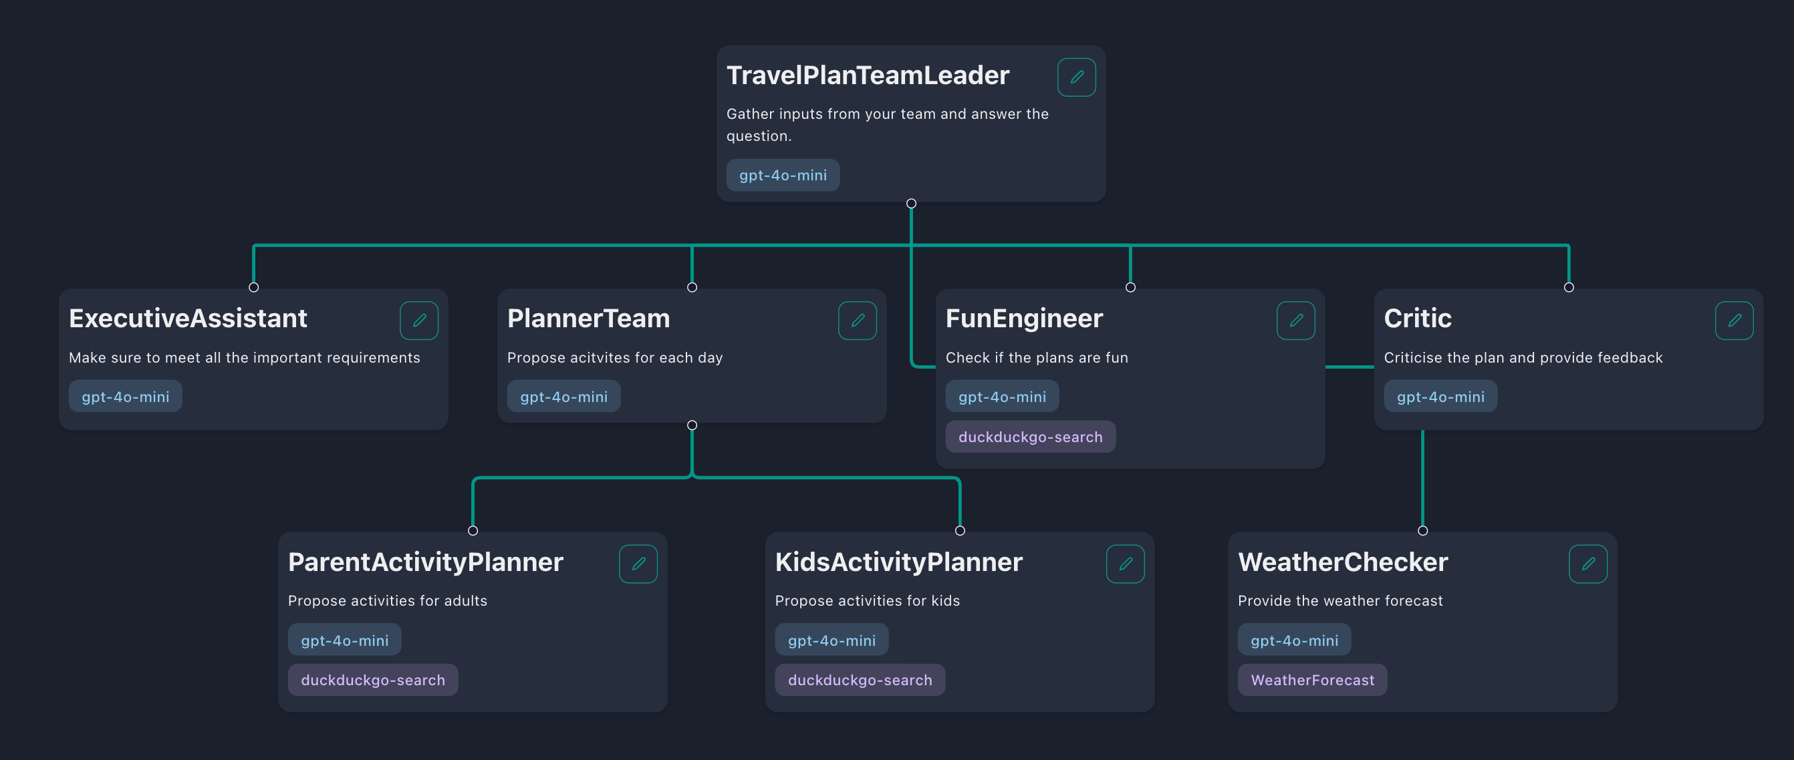Select the PlannerTeam node title
This screenshot has width=1794, height=760.
[588, 319]
